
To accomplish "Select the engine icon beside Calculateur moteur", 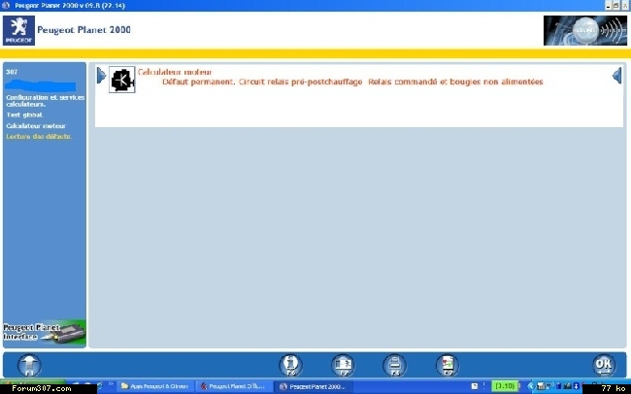I will pos(122,80).
